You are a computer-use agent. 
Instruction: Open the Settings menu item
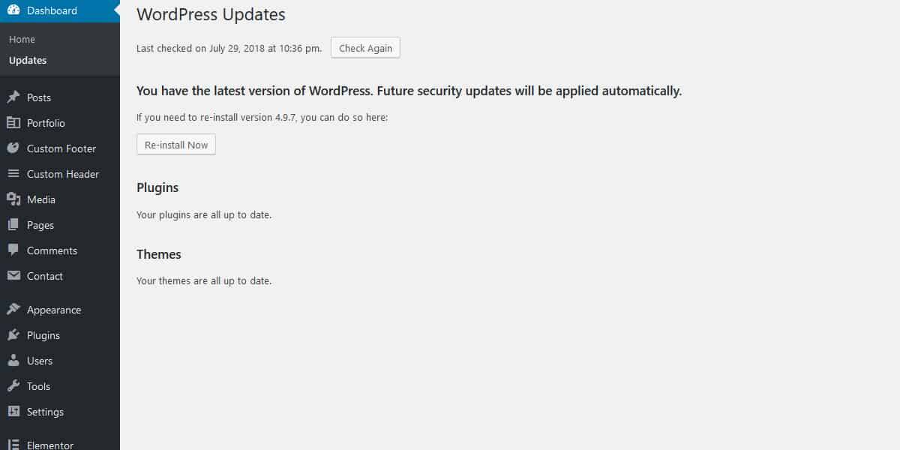45,412
